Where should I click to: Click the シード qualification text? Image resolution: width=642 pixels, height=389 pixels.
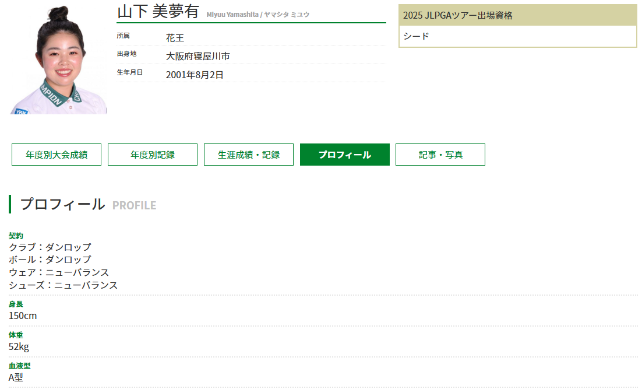coord(416,36)
